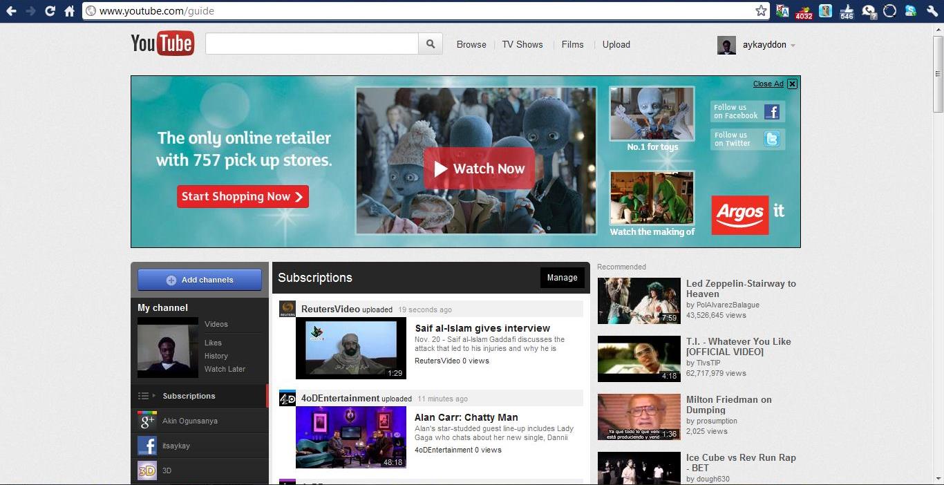Click the search magnifier button
Viewport: 944px width, 485px height.
pyautogui.click(x=431, y=44)
